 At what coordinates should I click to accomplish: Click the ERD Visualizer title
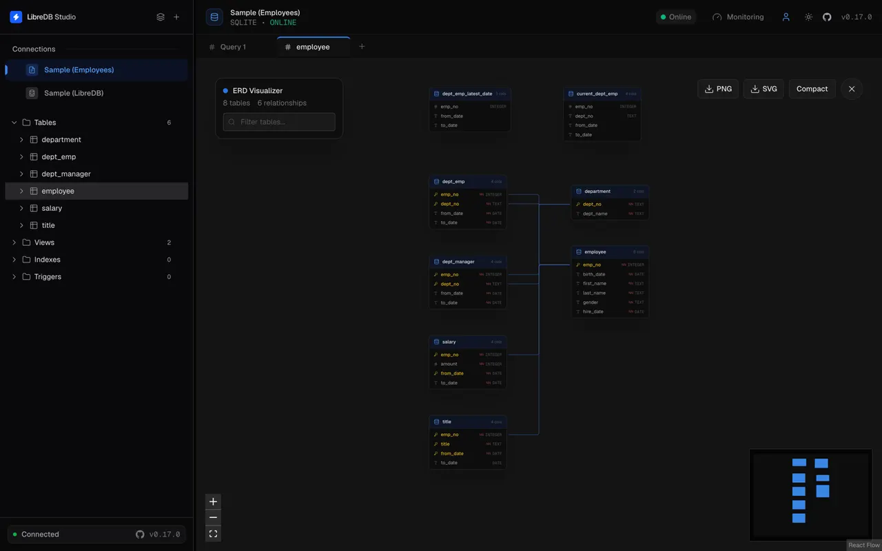(258, 90)
